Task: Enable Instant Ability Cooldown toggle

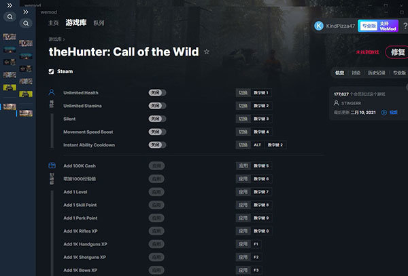Action: point(157,145)
